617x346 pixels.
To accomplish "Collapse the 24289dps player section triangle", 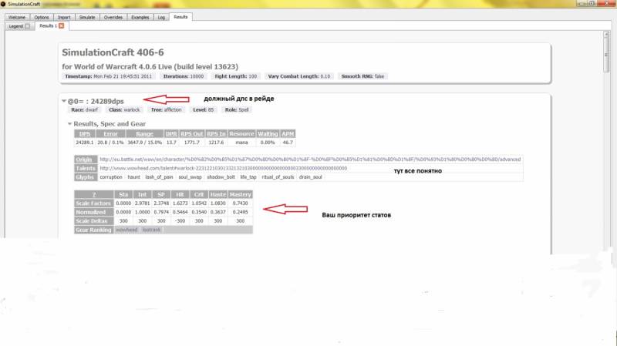I will point(64,101).
